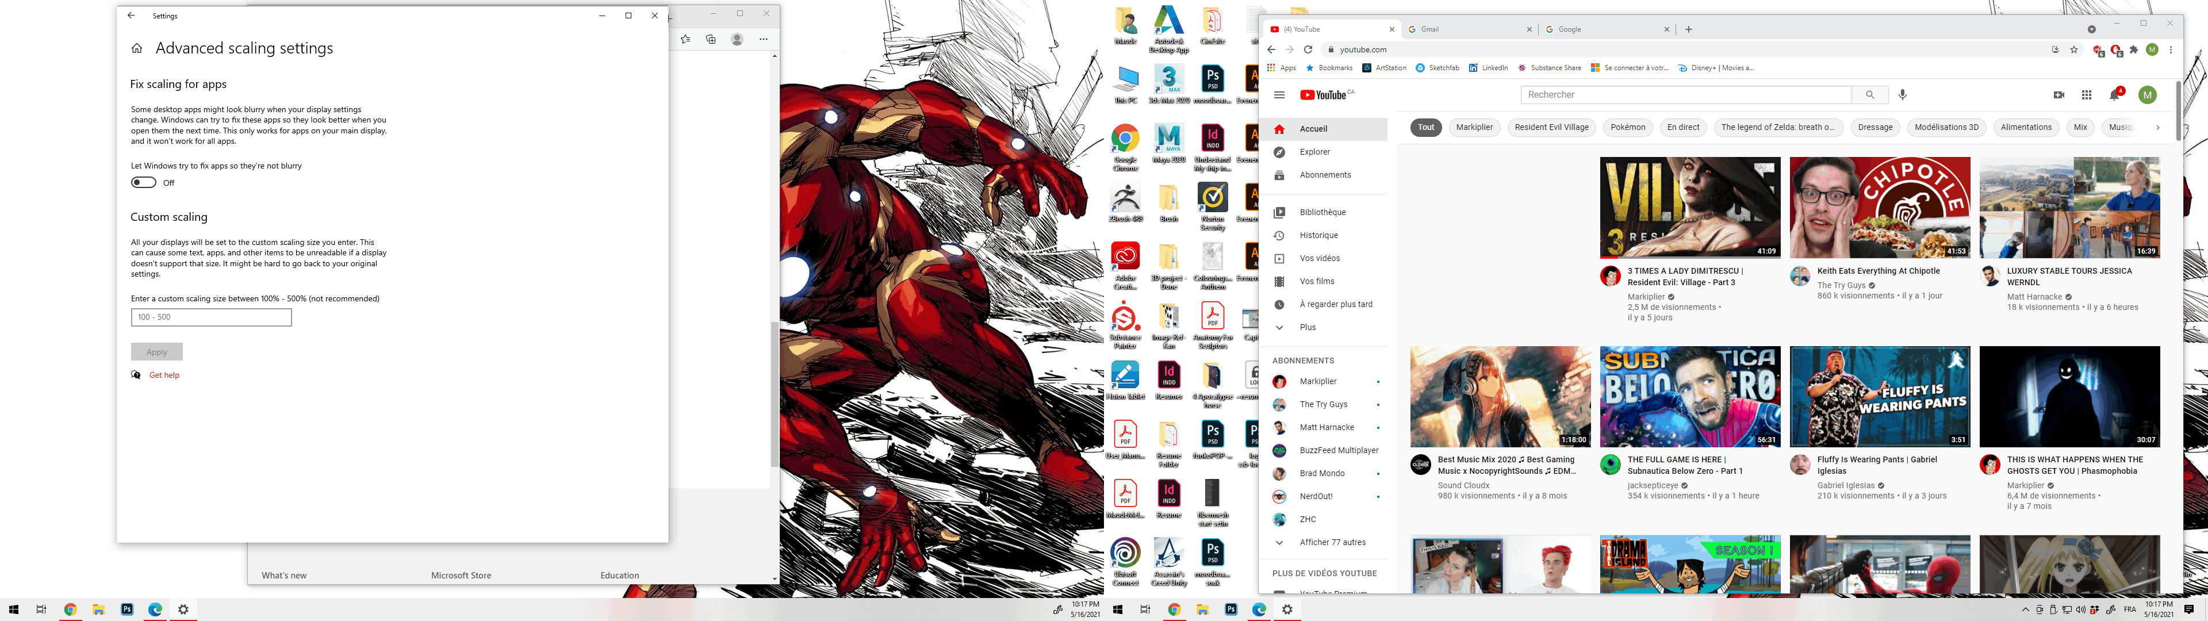This screenshot has height=621, width=2208.
Task: Switch to the Gmail tab
Action: (1469, 29)
